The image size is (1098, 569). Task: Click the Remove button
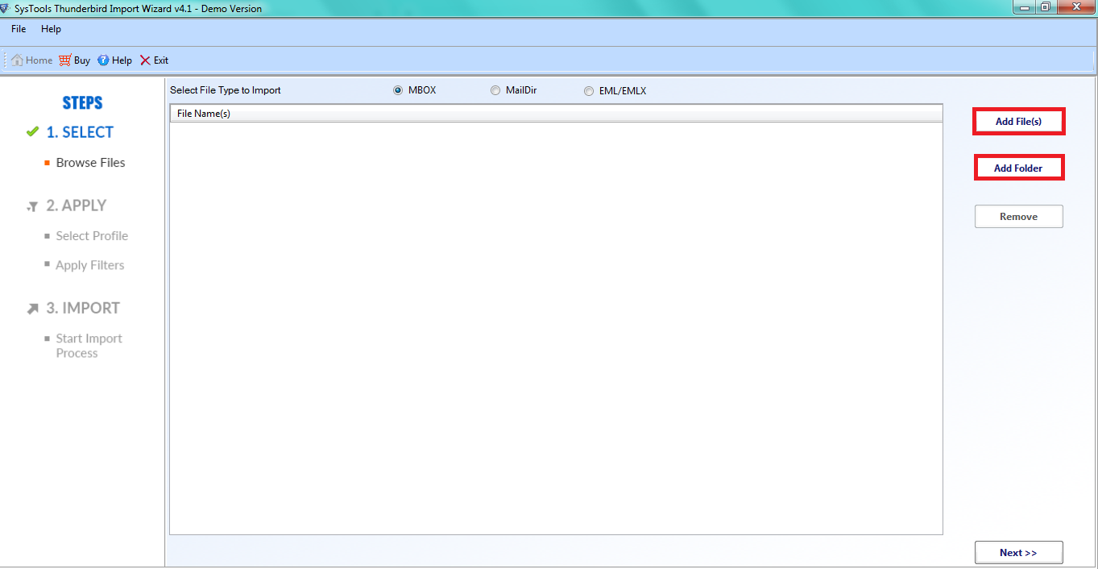click(x=1018, y=217)
